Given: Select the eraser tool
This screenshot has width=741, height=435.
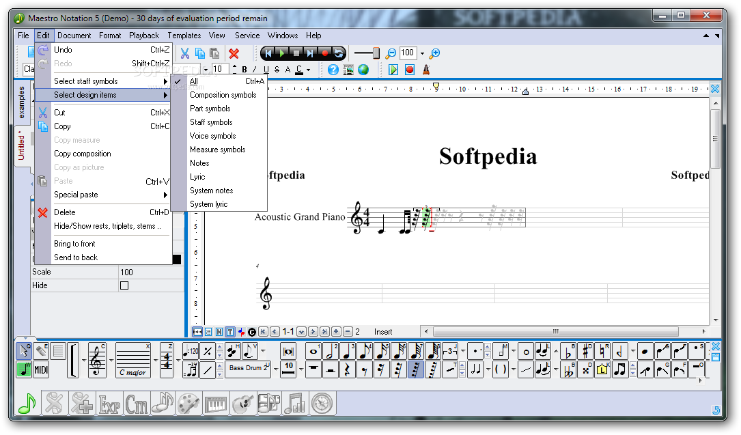Looking at the screenshot, I should pyautogui.click(x=41, y=351).
